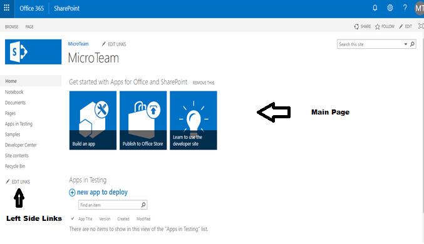Viewport: 424px width, 244px height.
Task: Open Notebook in left navigation
Action: (14, 92)
